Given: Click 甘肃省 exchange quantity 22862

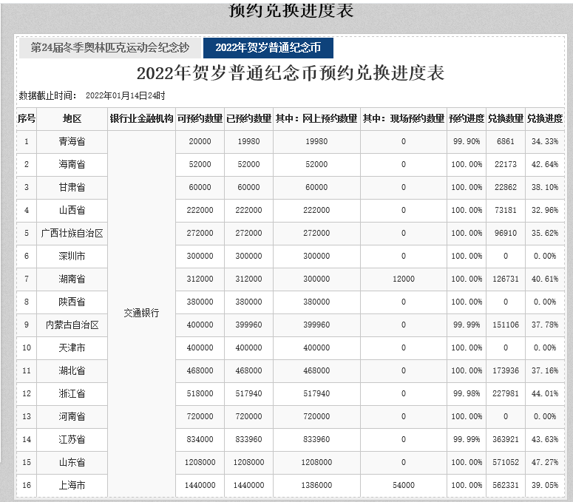Looking at the screenshot, I should [x=506, y=188].
